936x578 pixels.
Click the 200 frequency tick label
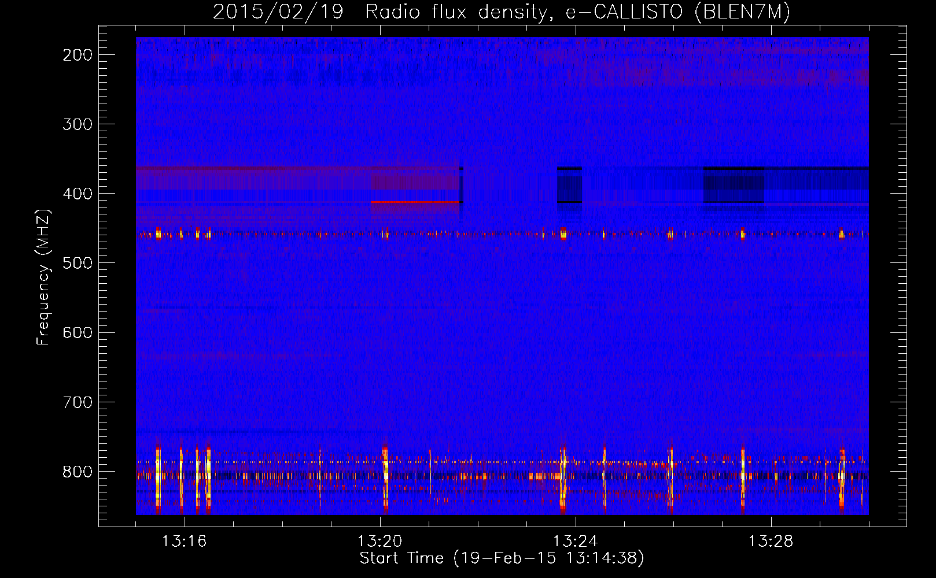pyautogui.click(x=78, y=55)
